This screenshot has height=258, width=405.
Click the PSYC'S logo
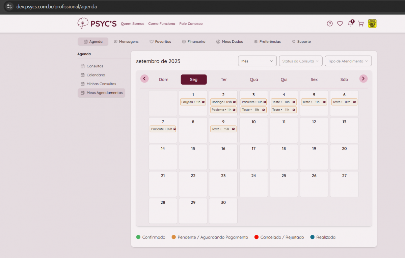point(97,23)
